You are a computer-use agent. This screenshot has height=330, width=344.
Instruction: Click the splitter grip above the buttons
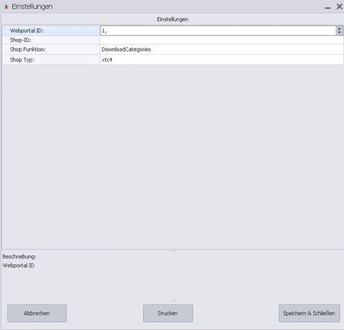[x=173, y=300]
